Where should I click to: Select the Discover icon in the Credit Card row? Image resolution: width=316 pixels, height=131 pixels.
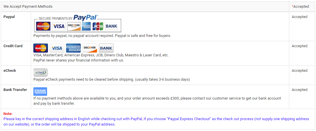click(x=90, y=48)
